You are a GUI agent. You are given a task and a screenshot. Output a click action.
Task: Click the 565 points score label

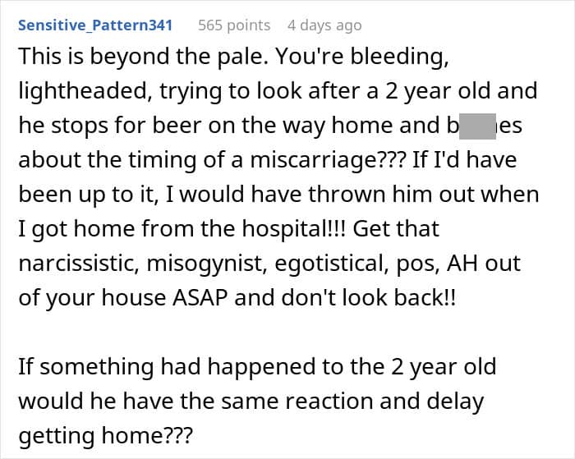[234, 25]
